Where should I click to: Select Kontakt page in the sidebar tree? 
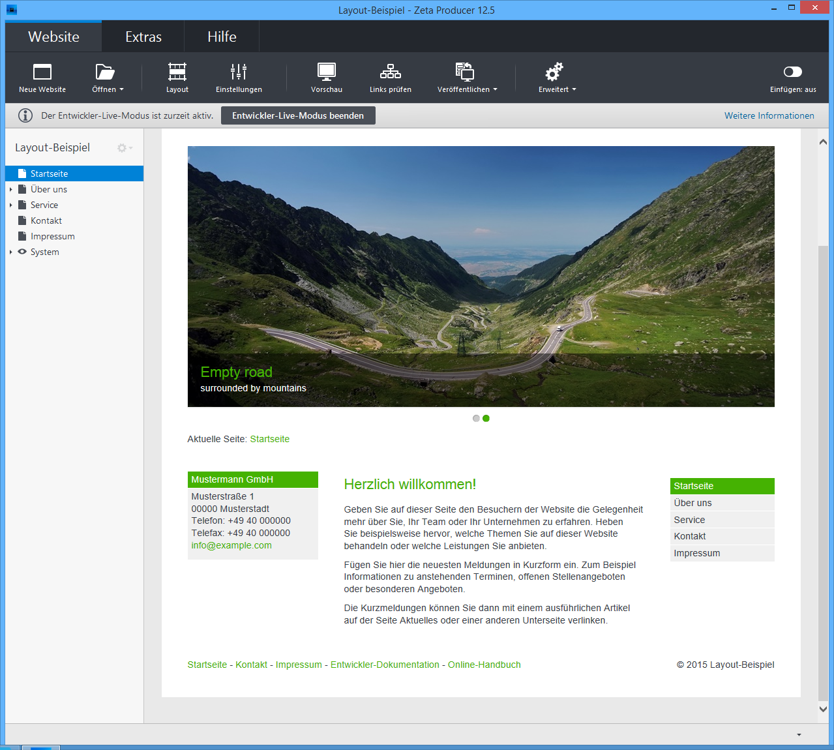tap(46, 221)
